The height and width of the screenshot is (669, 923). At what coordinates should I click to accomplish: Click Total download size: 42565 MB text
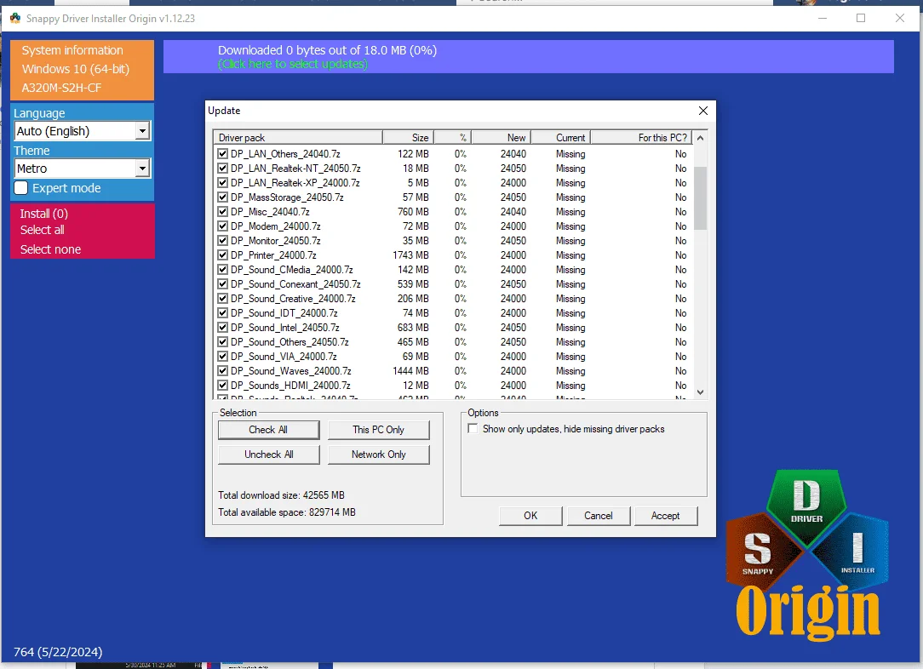[x=281, y=495]
